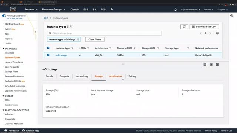The width and height of the screenshot is (237, 133).
Task: Switch to the Networking tab
Action: pyautogui.click(x=82, y=76)
